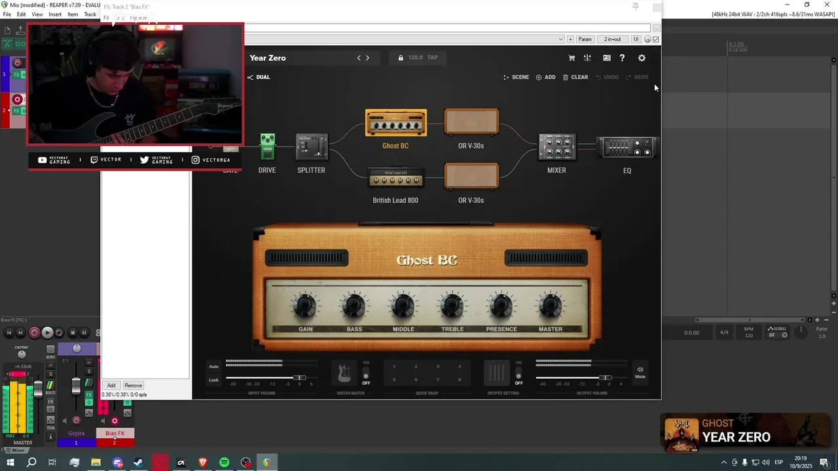
Task: Click the Ghost BC Master knob
Action: click(550, 307)
